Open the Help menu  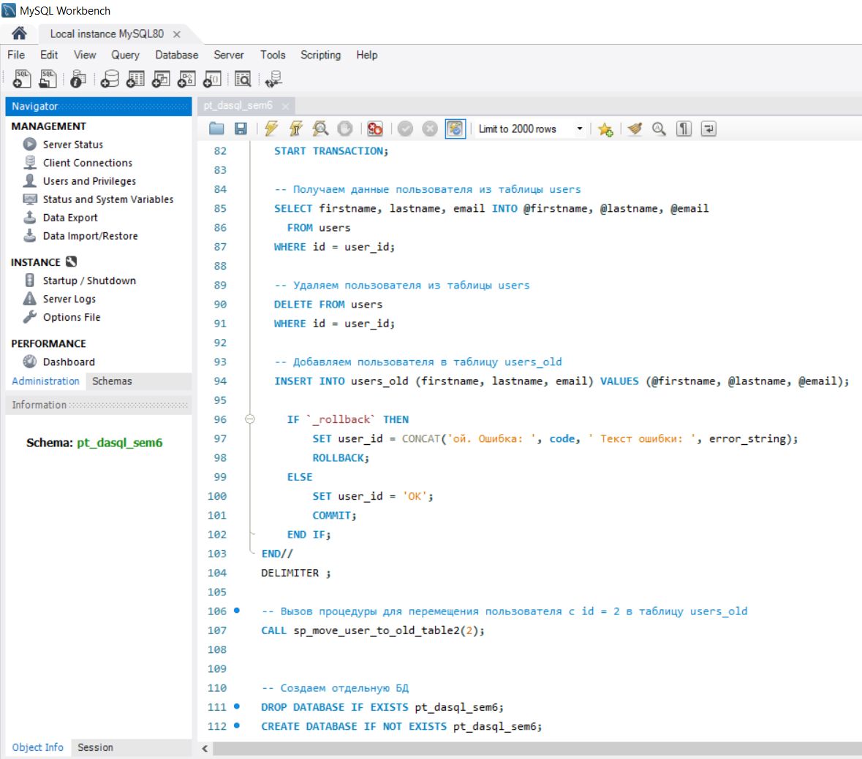367,55
